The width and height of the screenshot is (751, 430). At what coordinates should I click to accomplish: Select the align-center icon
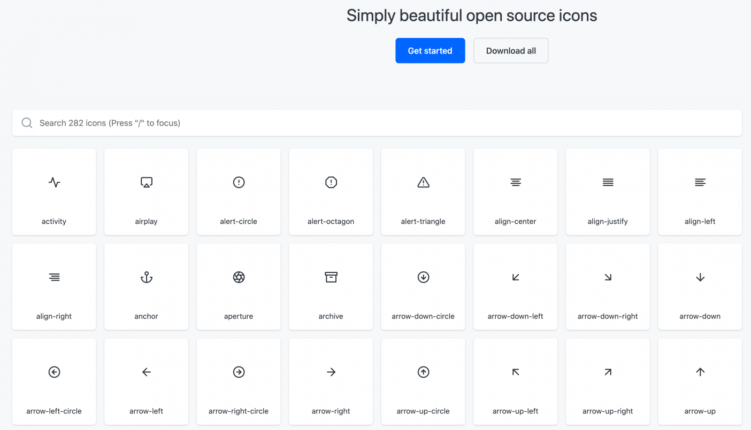515,182
